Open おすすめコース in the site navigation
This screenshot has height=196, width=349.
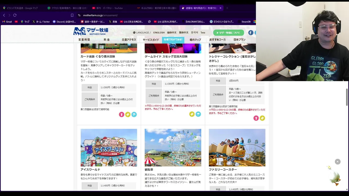point(218,40)
